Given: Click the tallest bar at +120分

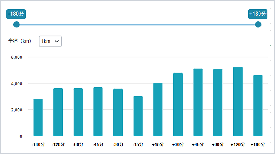Looking at the screenshot, I should (x=238, y=101).
